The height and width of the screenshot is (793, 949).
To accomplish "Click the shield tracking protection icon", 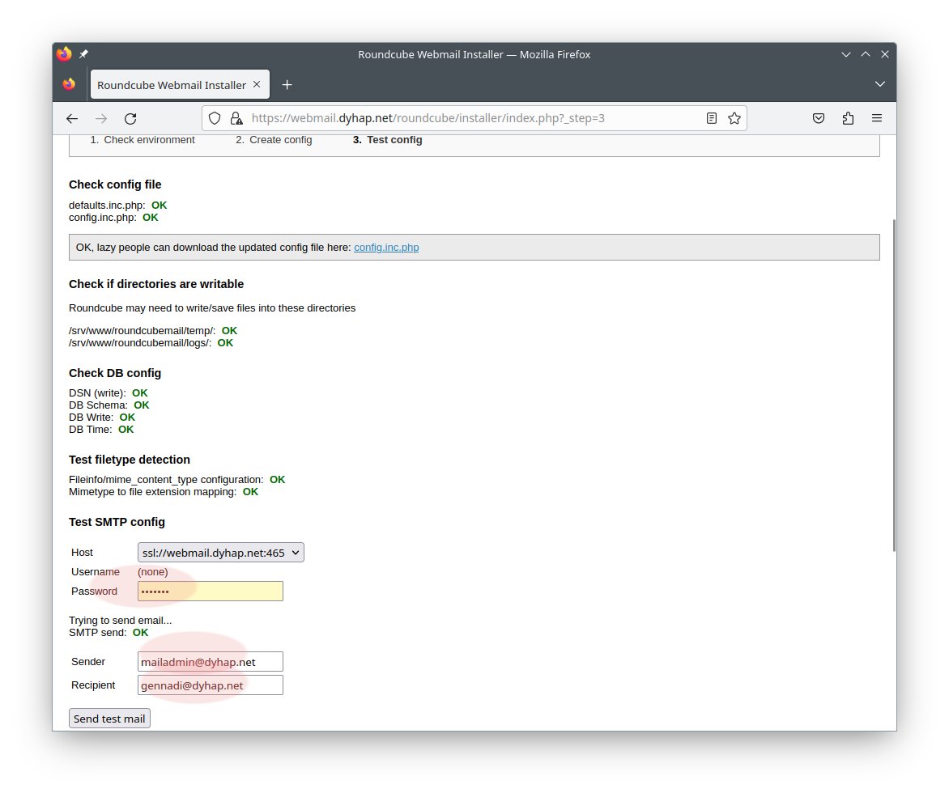I will click(x=215, y=118).
